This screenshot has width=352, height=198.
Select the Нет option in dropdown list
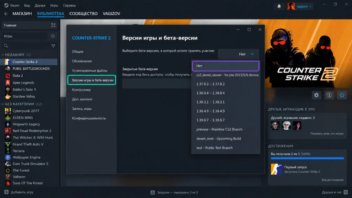[x=225, y=66]
